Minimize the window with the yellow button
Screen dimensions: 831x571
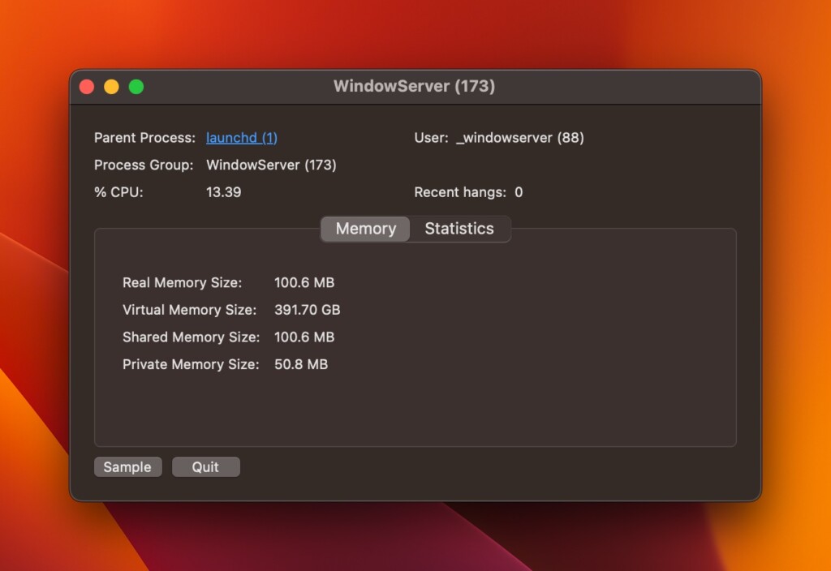(111, 87)
